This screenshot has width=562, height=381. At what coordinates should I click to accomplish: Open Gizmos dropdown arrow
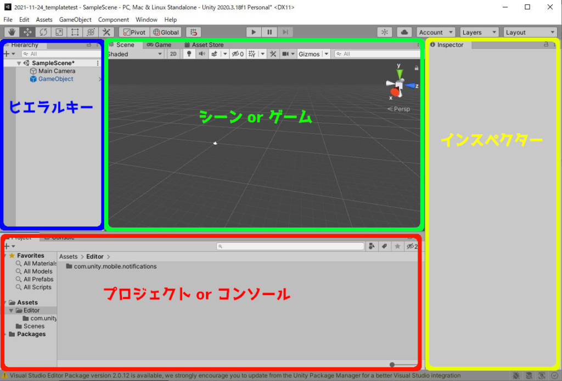tap(327, 54)
